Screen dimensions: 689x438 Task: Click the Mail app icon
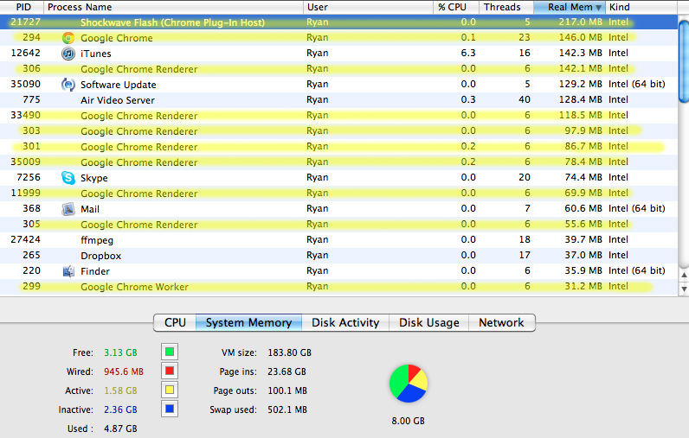pyautogui.click(x=68, y=209)
